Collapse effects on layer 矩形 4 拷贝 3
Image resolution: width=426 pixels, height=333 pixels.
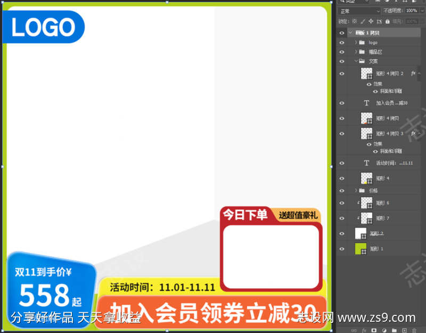coord(420,134)
